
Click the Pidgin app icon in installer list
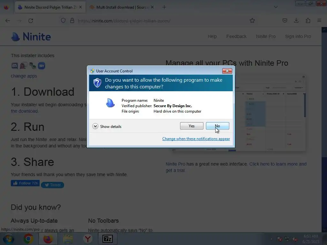click(x=23, y=66)
